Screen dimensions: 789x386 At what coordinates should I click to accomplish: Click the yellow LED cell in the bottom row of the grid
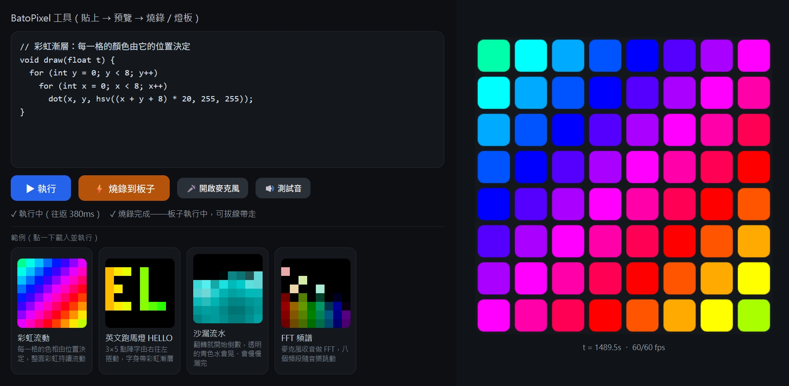click(717, 315)
